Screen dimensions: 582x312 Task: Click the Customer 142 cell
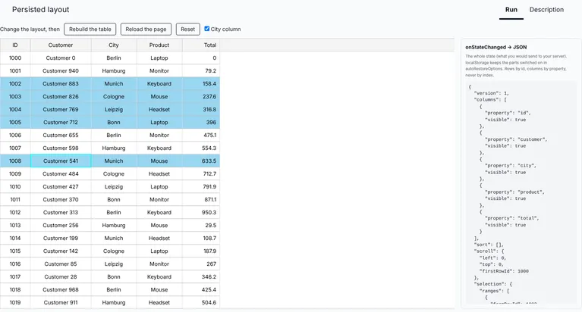(61, 251)
